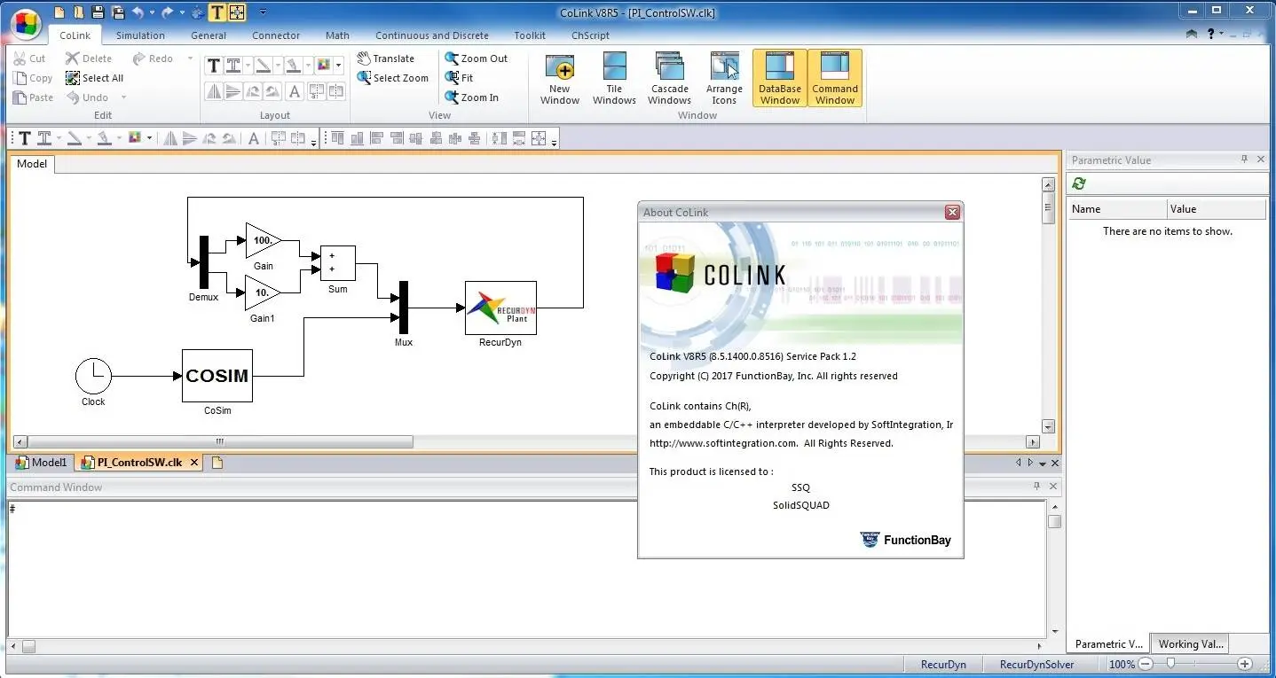Close the PI_ControlSW.clk document tab
The width and height of the screenshot is (1276, 678).
194,463
